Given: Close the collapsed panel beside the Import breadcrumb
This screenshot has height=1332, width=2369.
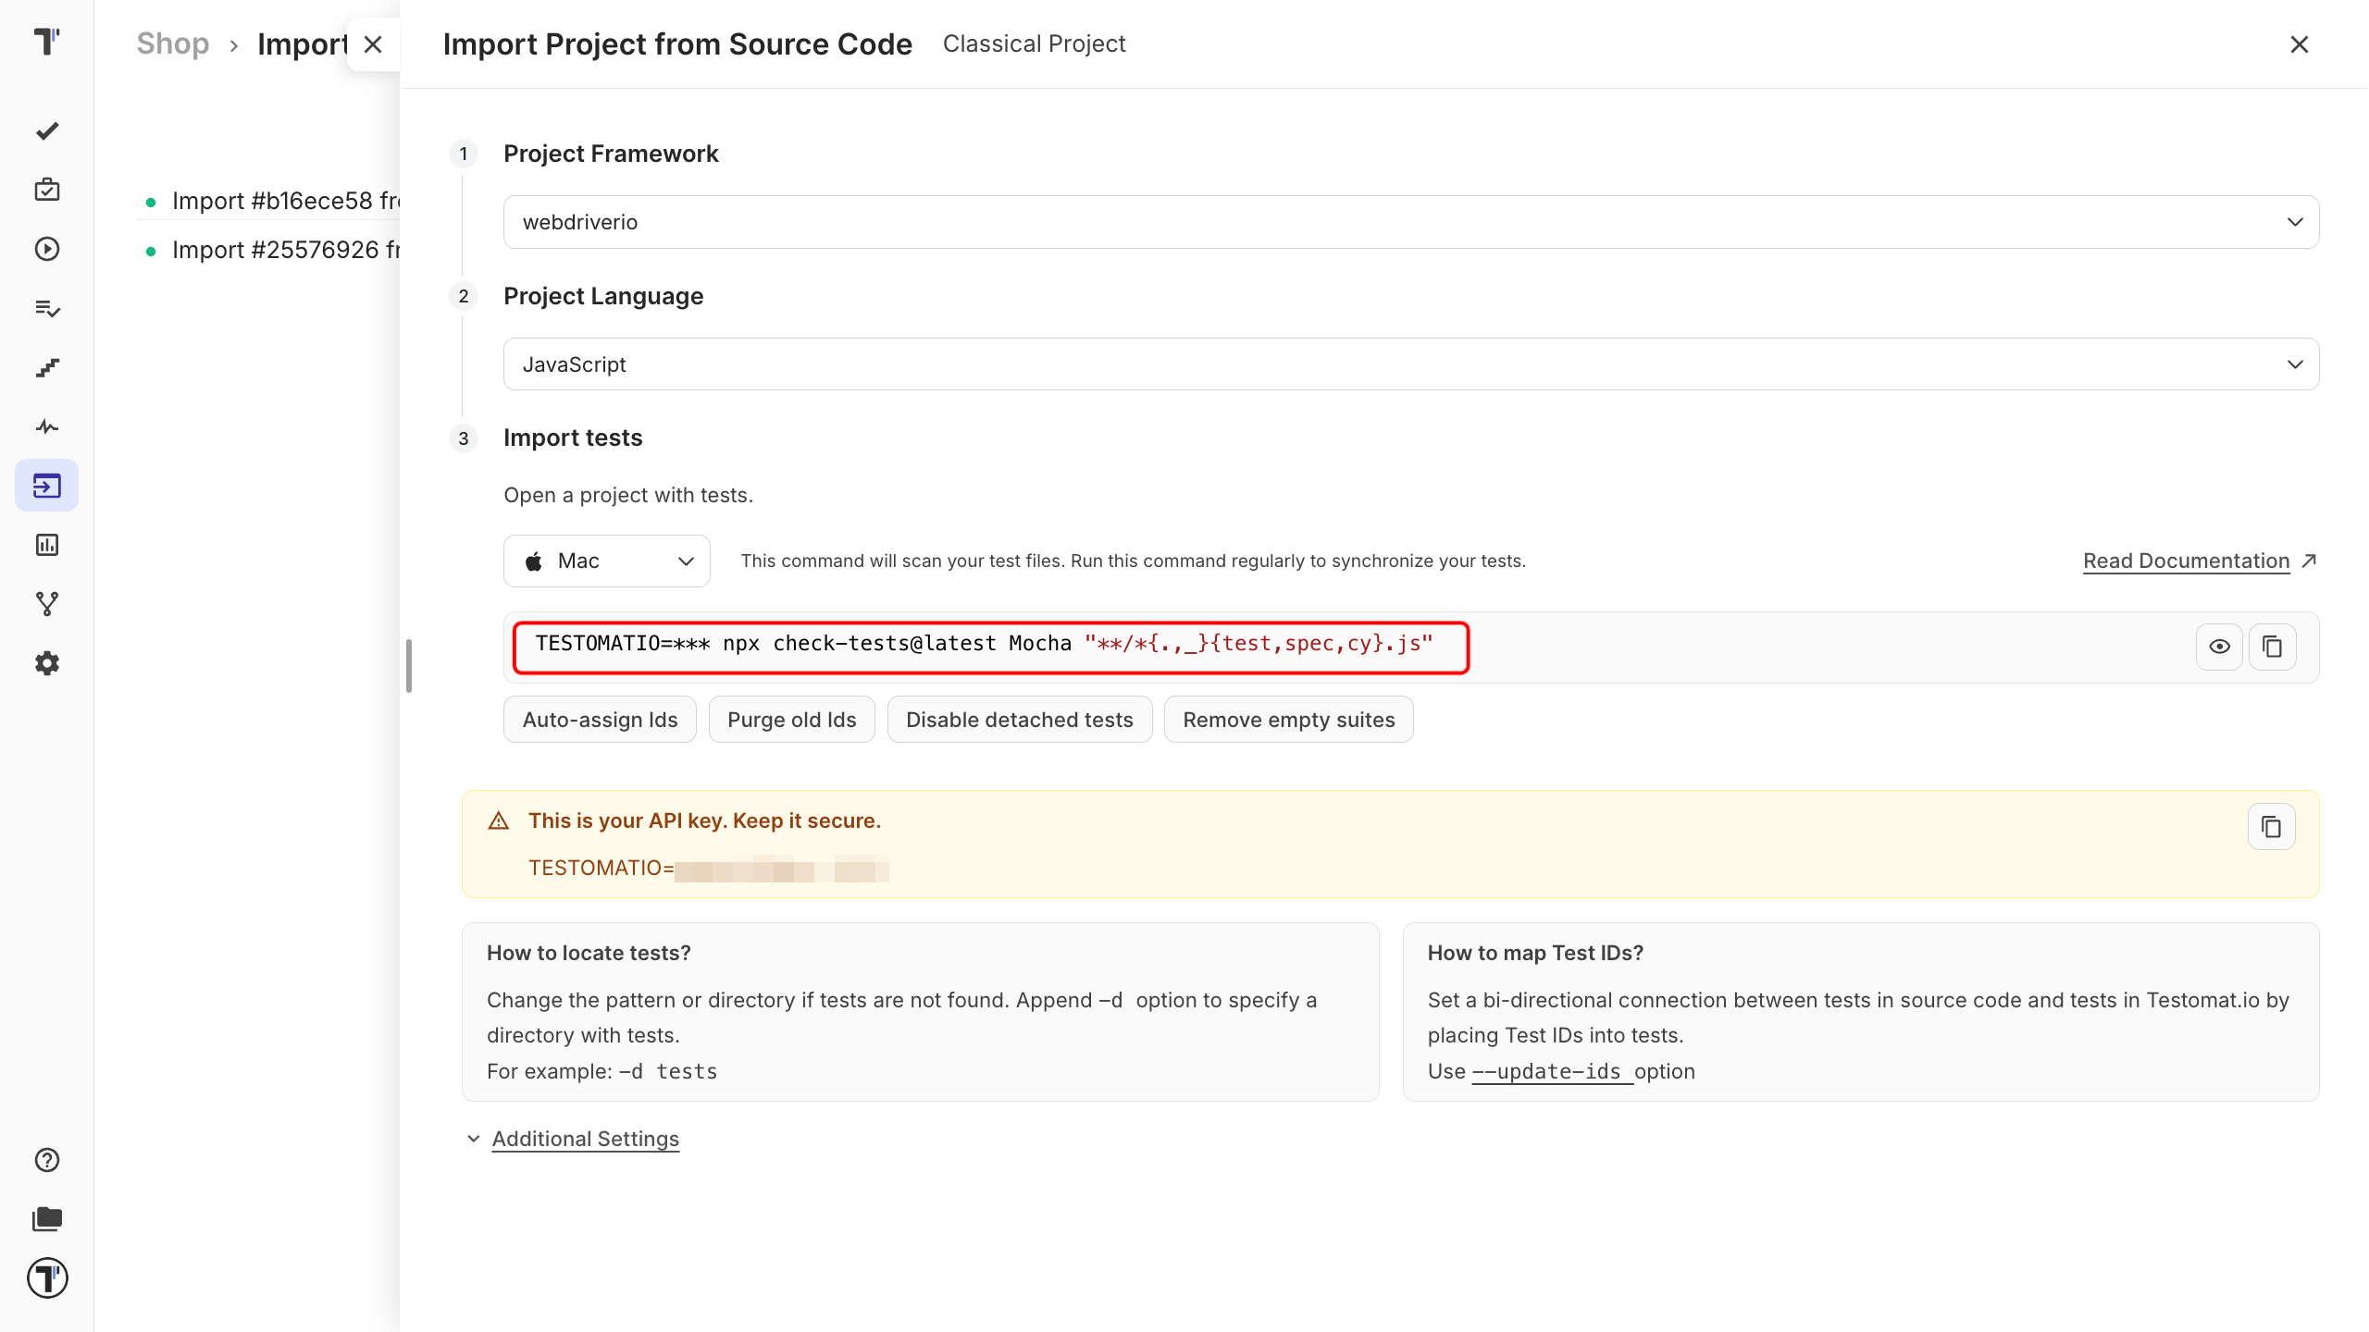Looking at the screenshot, I should click(x=373, y=44).
